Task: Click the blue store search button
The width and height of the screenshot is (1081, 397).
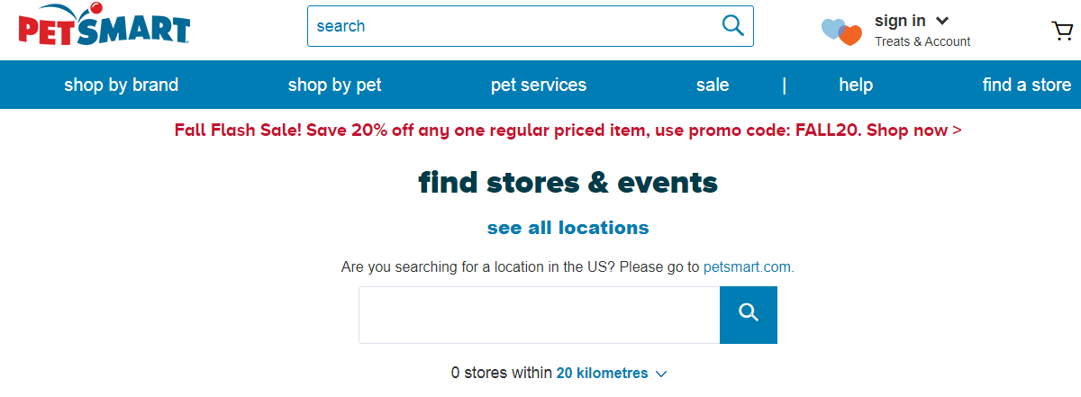Action: (x=748, y=315)
